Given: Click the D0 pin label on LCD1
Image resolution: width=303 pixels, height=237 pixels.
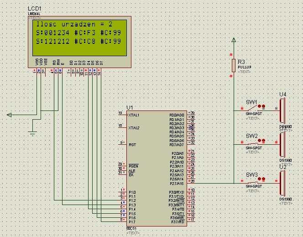Looking at the screenshot, I should (x=71, y=63).
